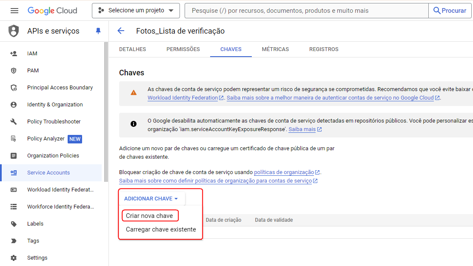
Task: Open Principal Access Boundary page
Action: point(60,88)
